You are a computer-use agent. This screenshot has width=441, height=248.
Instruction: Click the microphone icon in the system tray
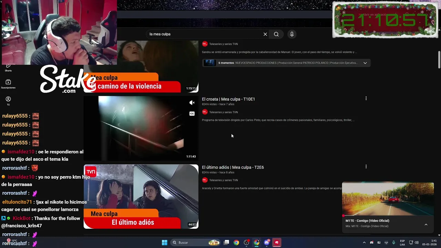click(x=393, y=243)
